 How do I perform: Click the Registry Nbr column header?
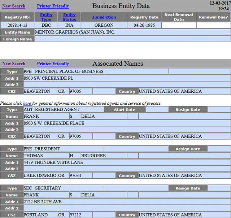tap(17, 17)
